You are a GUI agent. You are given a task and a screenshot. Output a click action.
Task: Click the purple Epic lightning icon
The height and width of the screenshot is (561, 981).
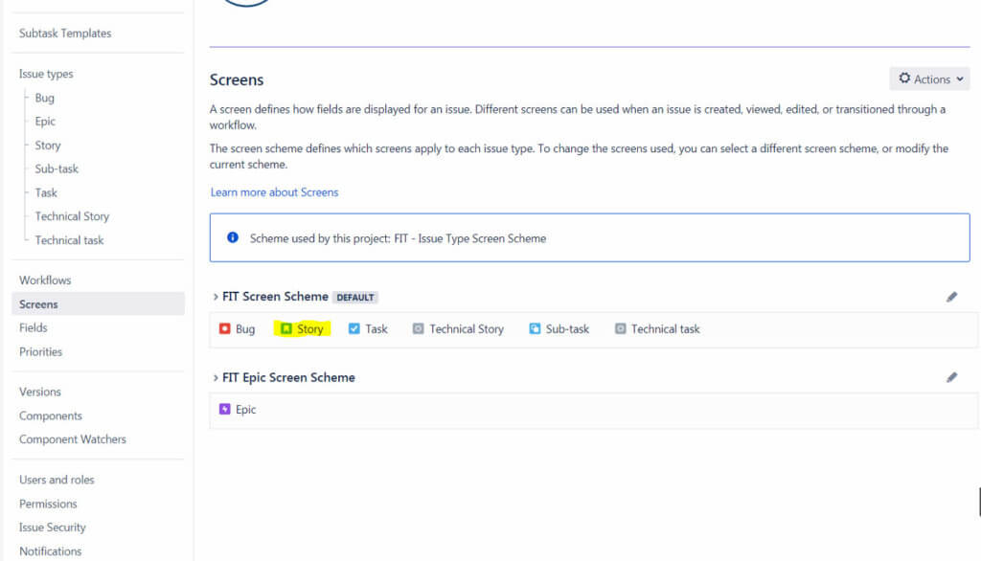coord(224,409)
